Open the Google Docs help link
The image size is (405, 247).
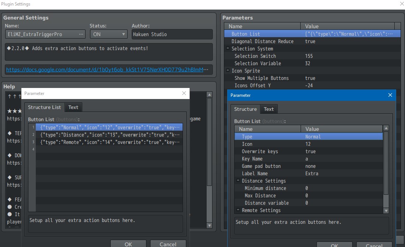107,70
